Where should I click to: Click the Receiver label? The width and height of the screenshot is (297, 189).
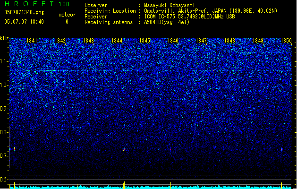point(96,17)
